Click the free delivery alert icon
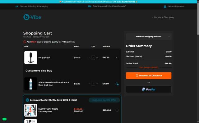Image resolution: width=199 pixels, height=123 pixels. click(x=25, y=42)
